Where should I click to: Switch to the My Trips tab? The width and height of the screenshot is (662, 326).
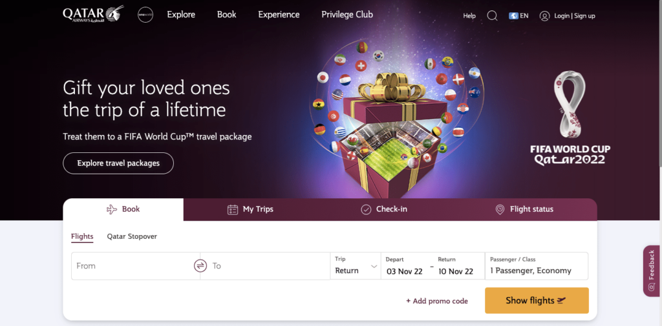[x=250, y=209]
